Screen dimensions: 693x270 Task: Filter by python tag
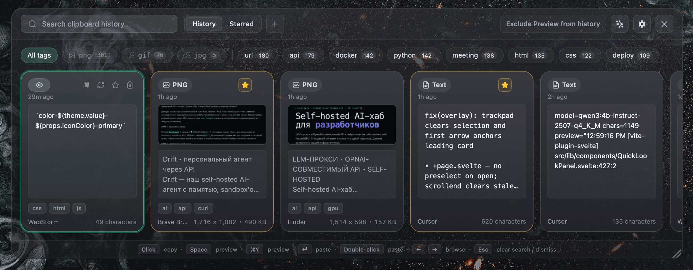click(414, 55)
